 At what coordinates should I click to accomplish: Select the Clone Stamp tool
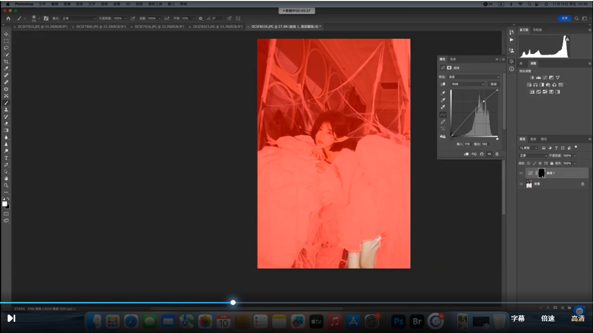(x=6, y=110)
